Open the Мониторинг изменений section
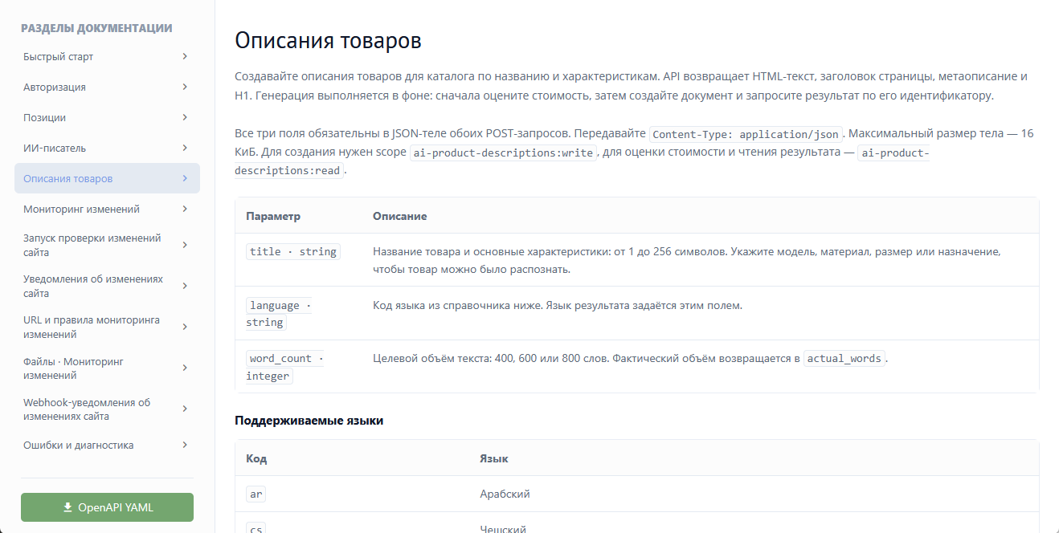This screenshot has width=1059, height=533. [107, 210]
